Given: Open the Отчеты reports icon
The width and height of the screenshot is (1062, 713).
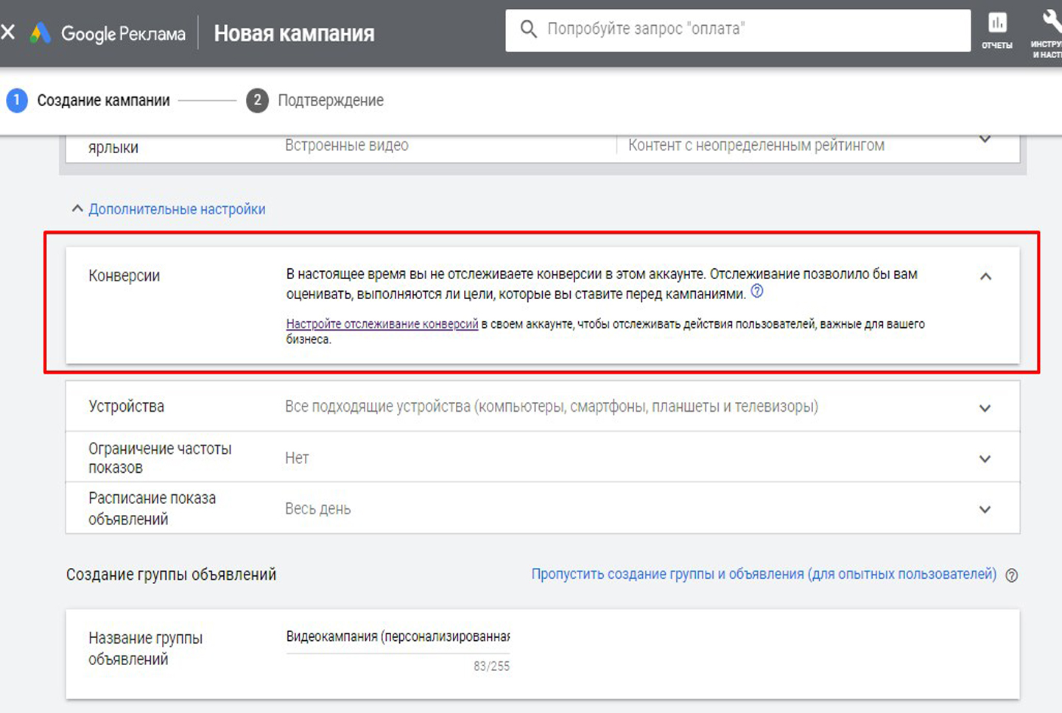Looking at the screenshot, I should [x=996, y=29].
